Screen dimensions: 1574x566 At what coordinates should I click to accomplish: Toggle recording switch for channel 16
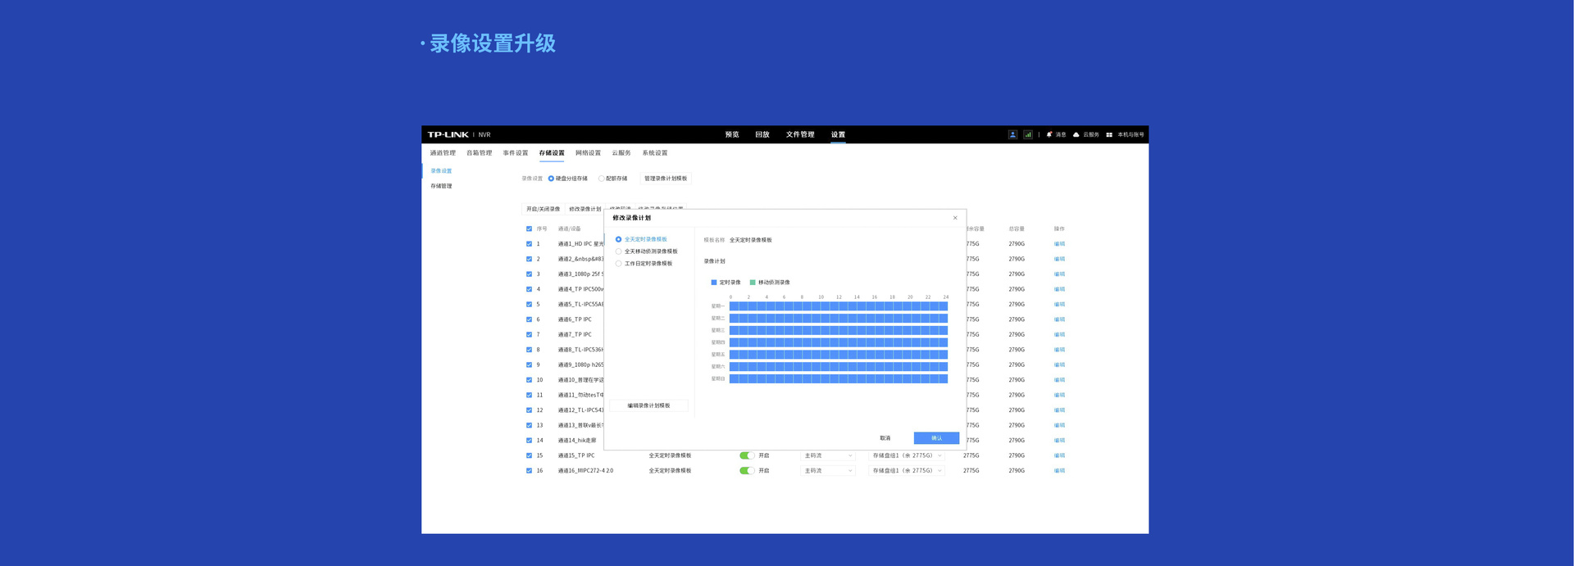[746, 471]
